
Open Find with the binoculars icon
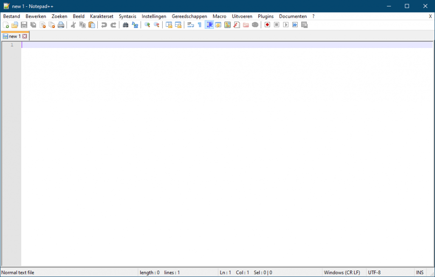125,25
